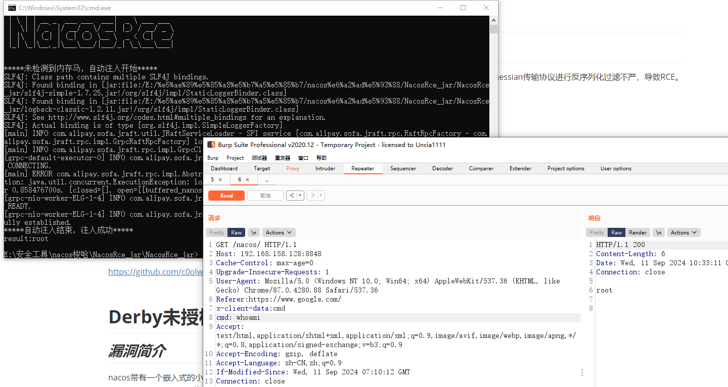Image resolution: width=728 pixels, height=387 pixels.
Task: Toggle \n display in the request panel
Action: point(254,232)
